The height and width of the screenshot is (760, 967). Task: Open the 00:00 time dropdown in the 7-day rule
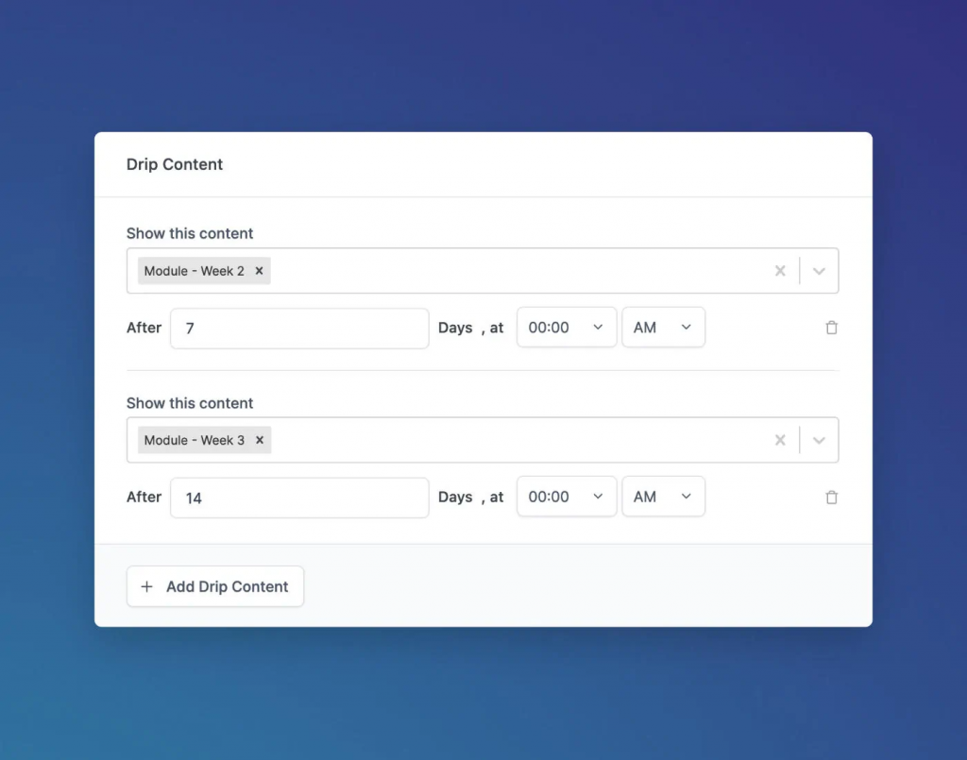click(567, 328)
